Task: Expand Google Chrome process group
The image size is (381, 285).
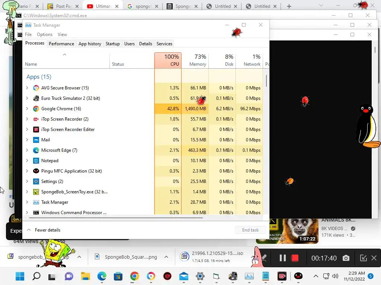Action: (27, 109)
